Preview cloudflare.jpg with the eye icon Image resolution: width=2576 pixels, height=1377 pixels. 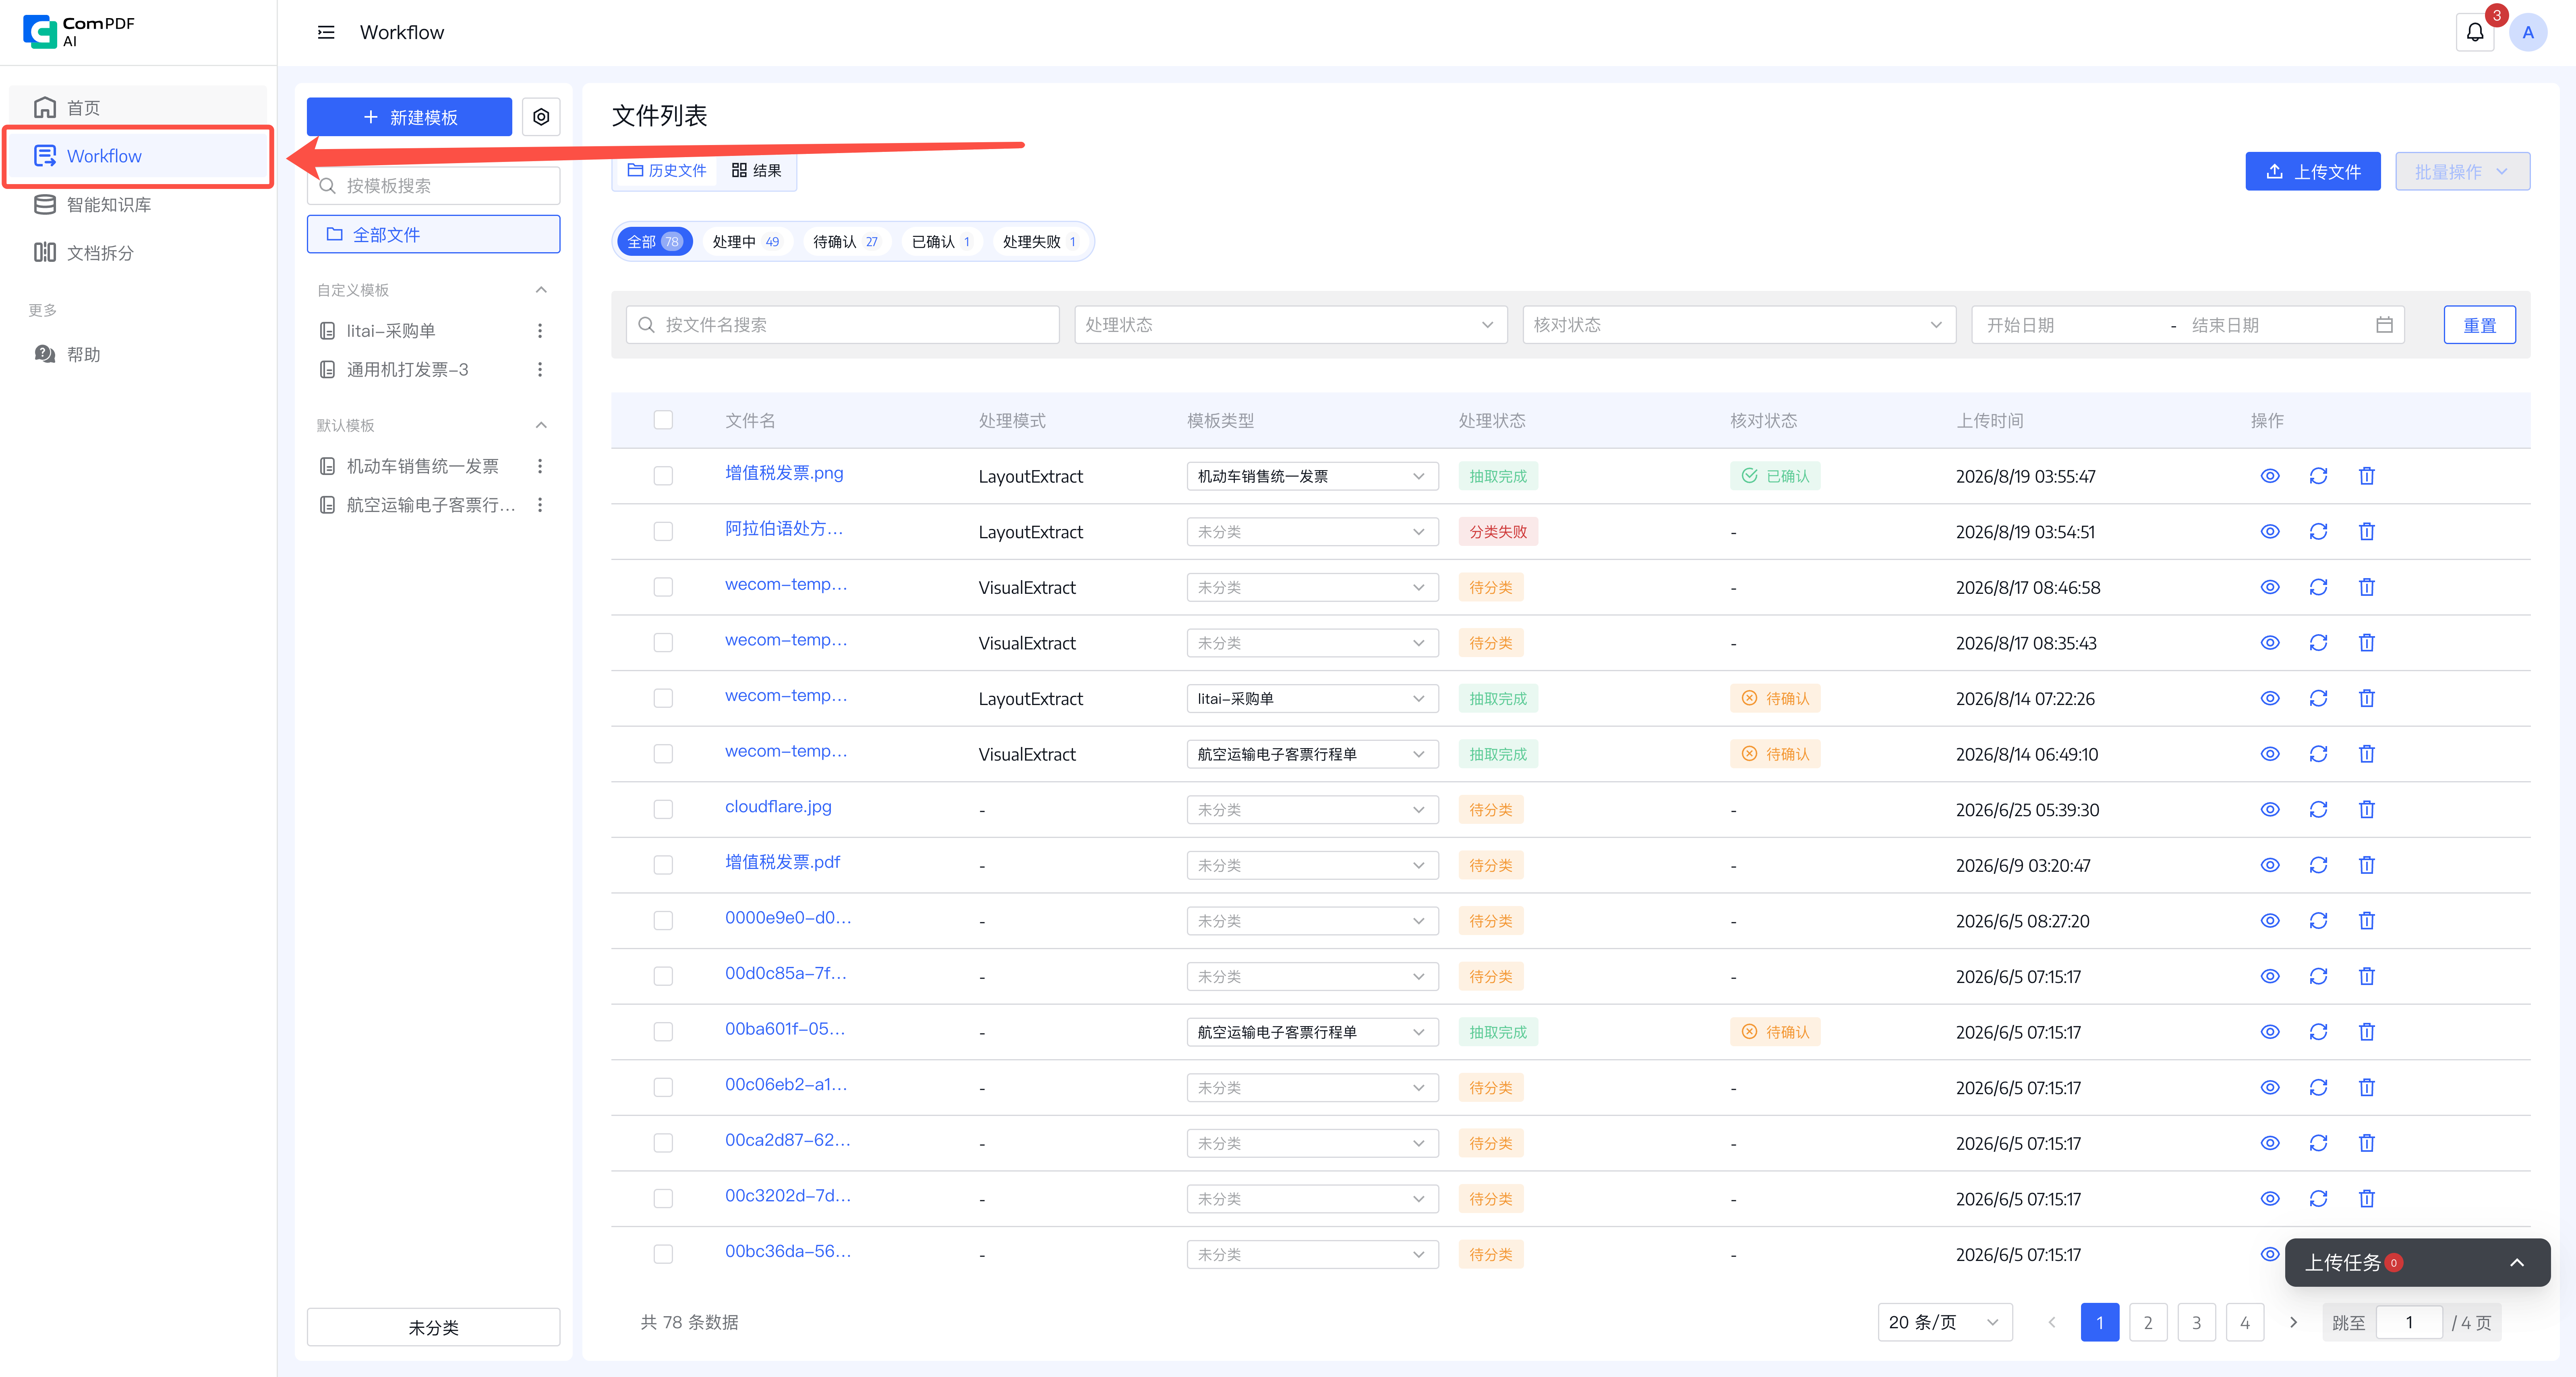click(x=2270, y=810)
